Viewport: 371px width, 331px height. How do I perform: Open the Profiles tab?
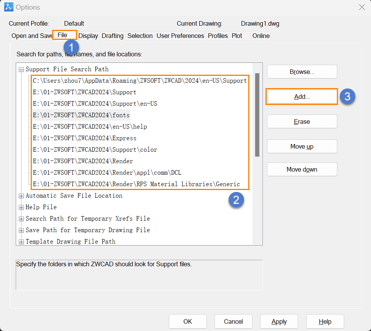pos(218,36)
